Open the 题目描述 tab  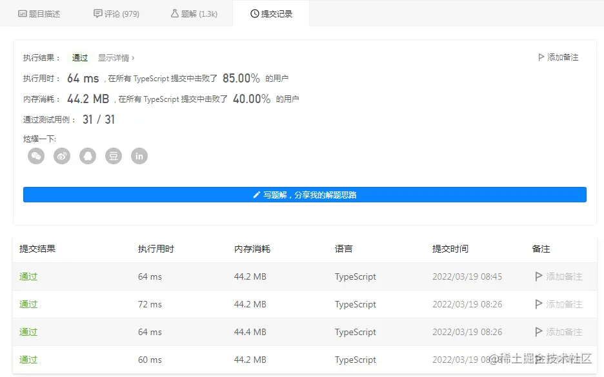(x=39, y=14)
